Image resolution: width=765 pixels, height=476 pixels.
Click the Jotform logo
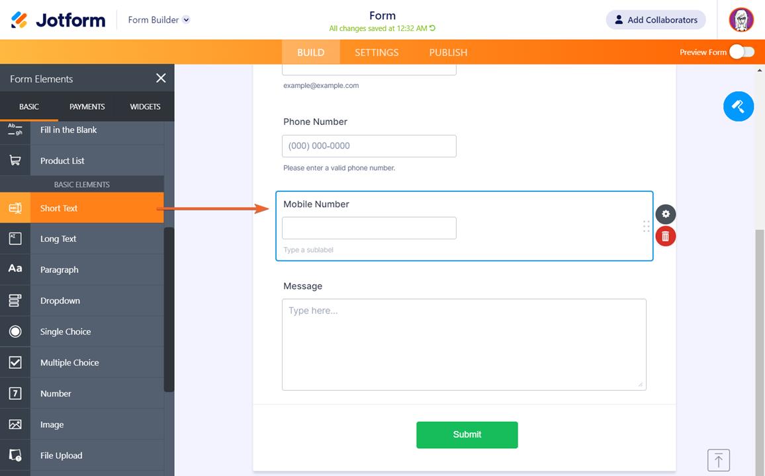pyautogui.click(x=58, y=20)
